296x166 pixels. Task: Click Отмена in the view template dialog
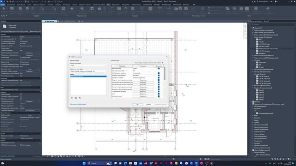coord(148,105)
